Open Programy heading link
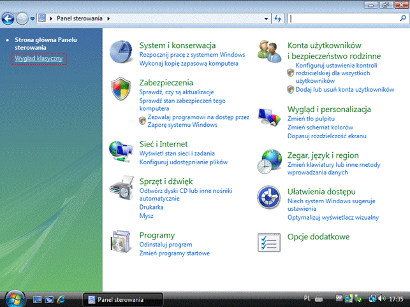 click(157, 235)
